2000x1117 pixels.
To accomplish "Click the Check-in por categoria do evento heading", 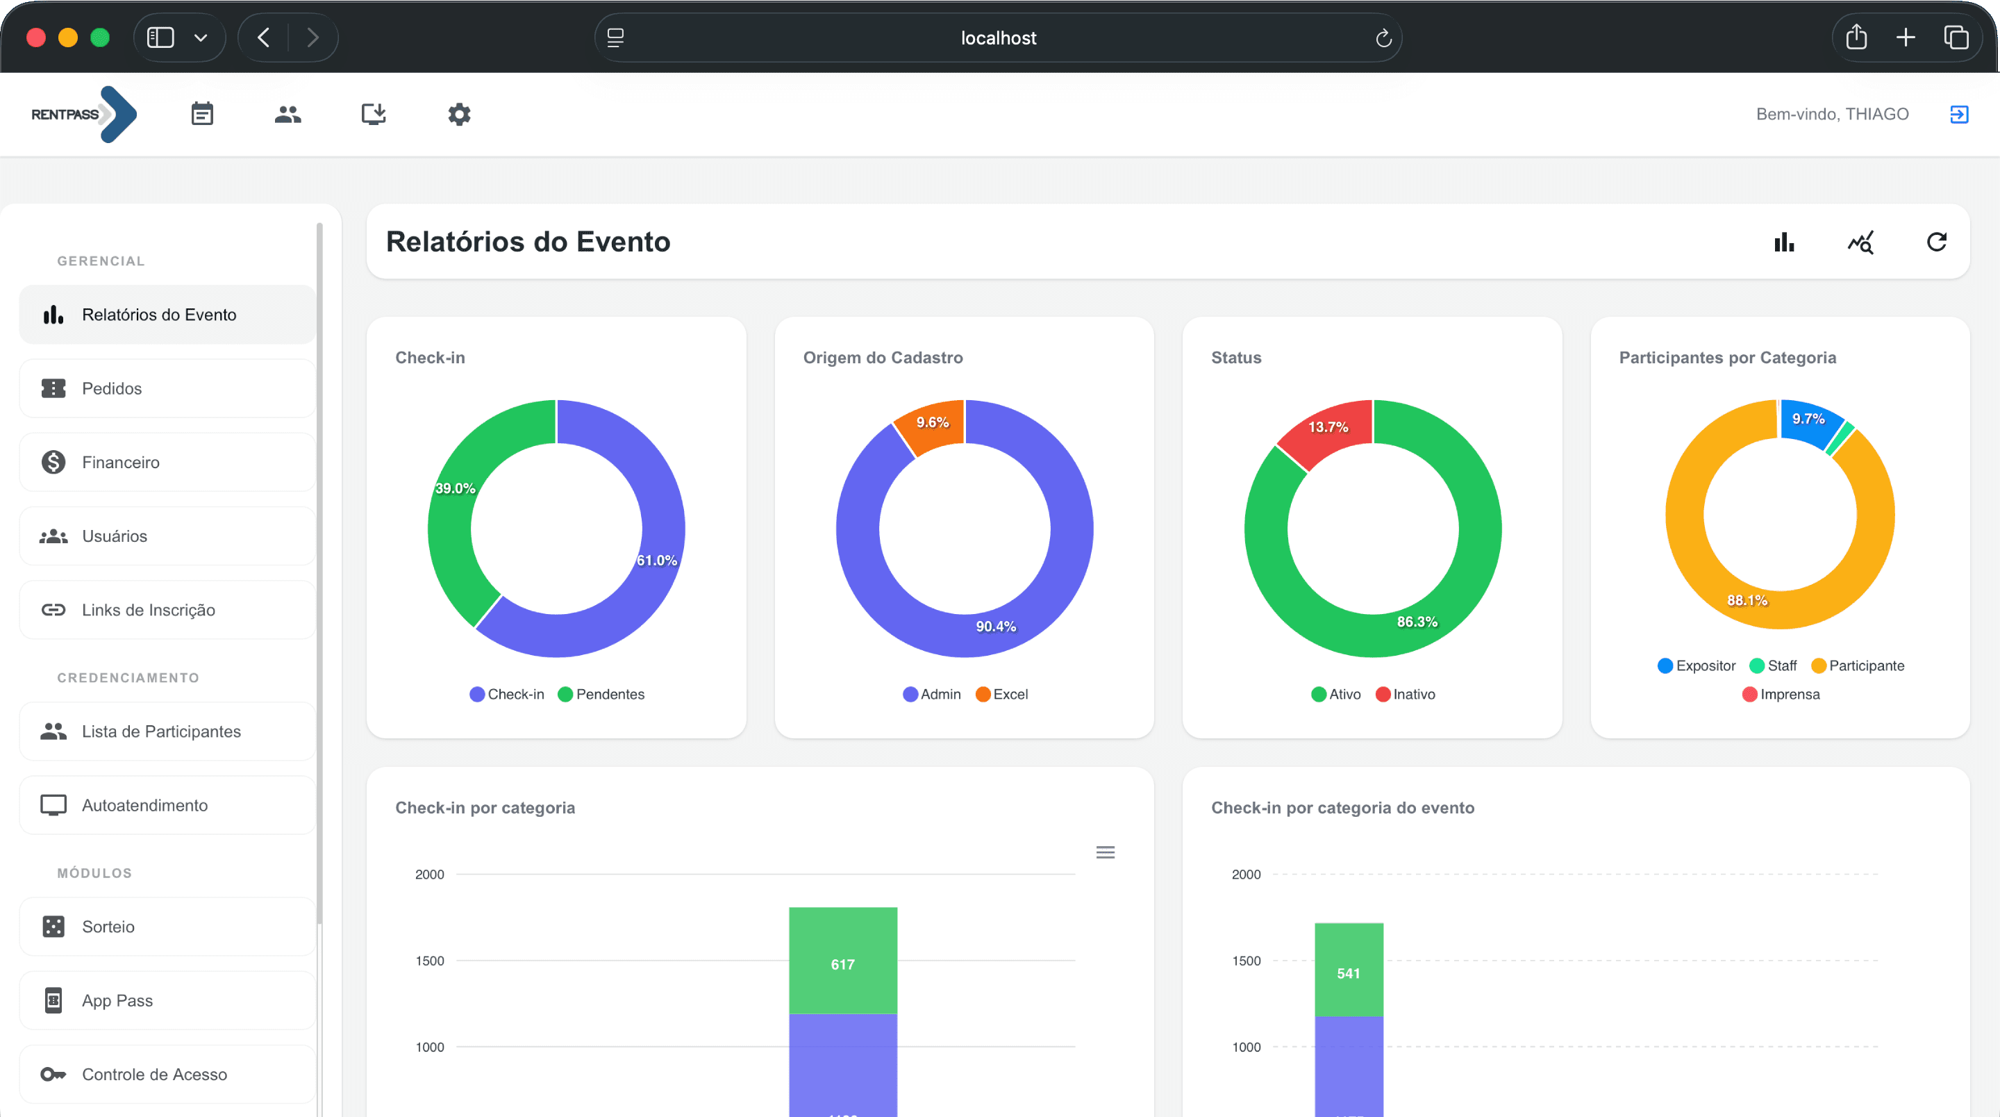I will [x=1342, y=807].
